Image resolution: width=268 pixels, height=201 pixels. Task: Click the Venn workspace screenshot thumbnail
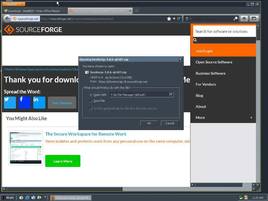[x=26, y=148]
